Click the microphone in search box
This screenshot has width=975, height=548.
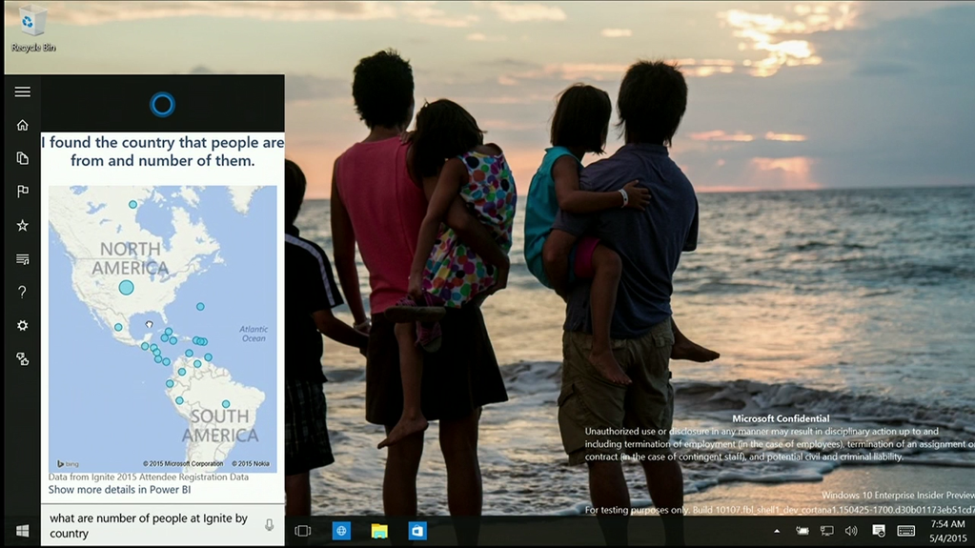[269, 525]
